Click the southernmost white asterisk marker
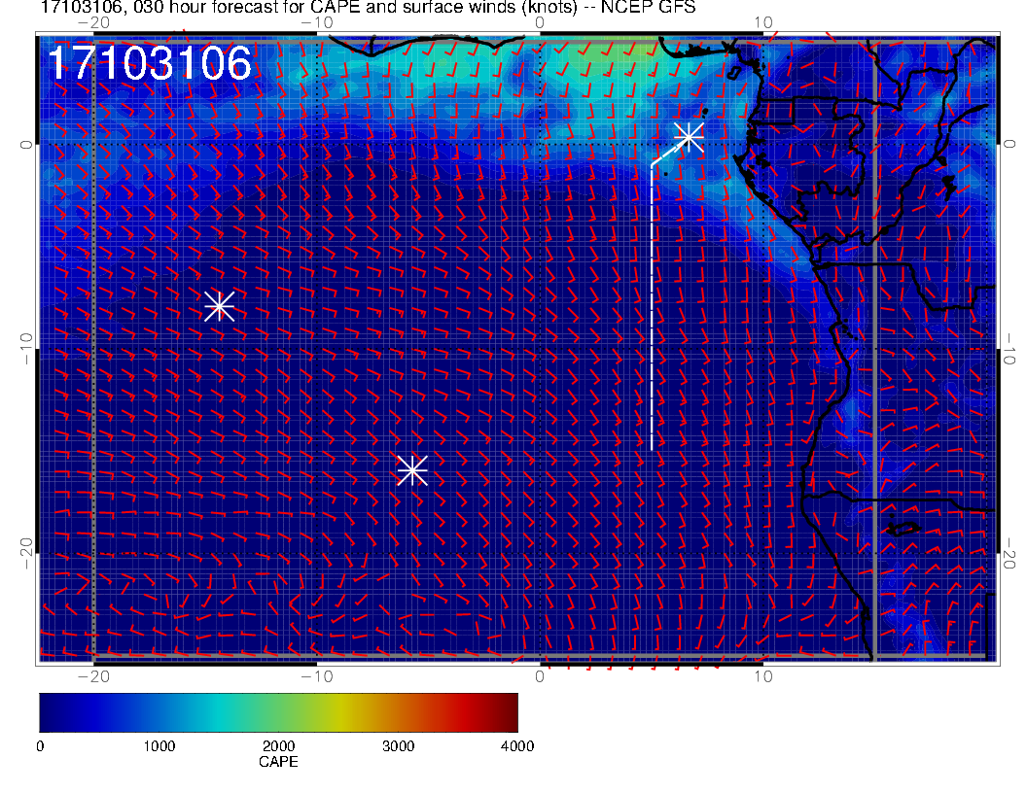1027x793 pixels. [412, 470]
